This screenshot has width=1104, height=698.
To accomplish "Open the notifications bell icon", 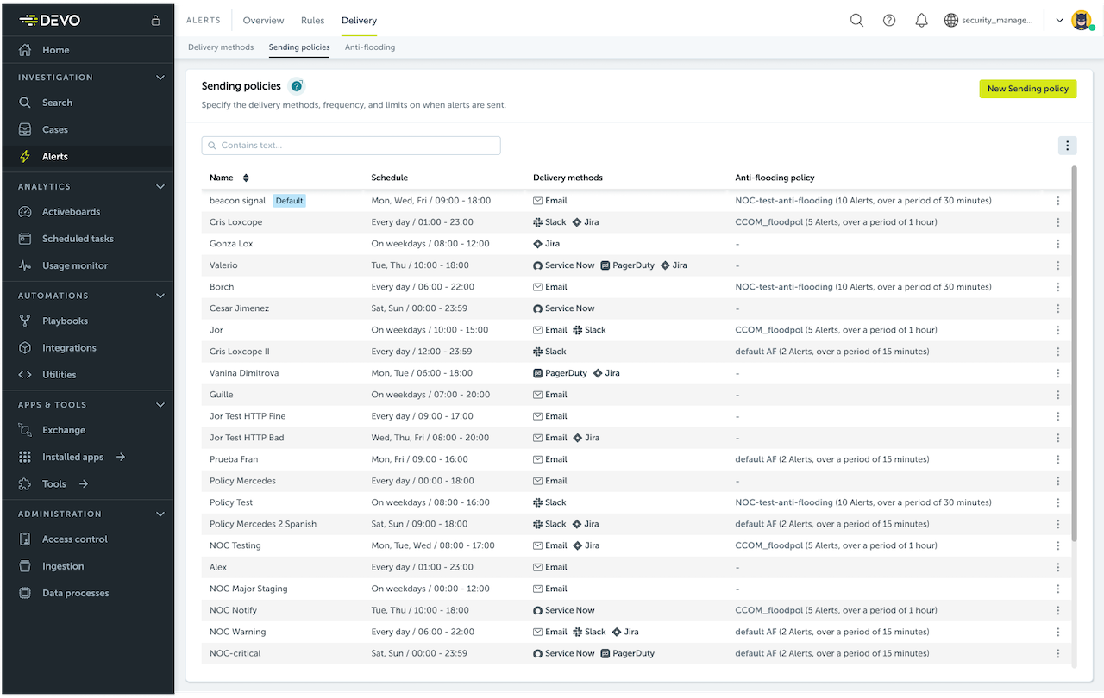I will [x=921, y=19].
